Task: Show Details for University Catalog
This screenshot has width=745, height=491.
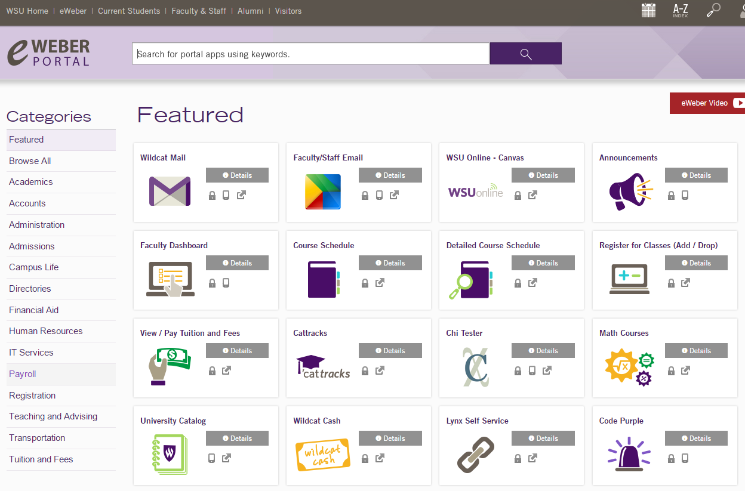Action: [237, 438]
